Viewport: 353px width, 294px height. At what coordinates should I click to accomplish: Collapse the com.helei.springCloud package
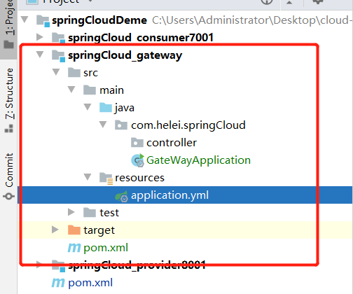103,125
